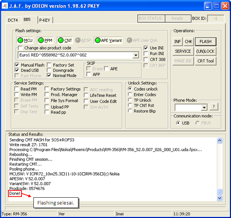Click the 11:39:20 time in status bar
Viewport: 231px width, 218px height.
(x=182, y=214)
